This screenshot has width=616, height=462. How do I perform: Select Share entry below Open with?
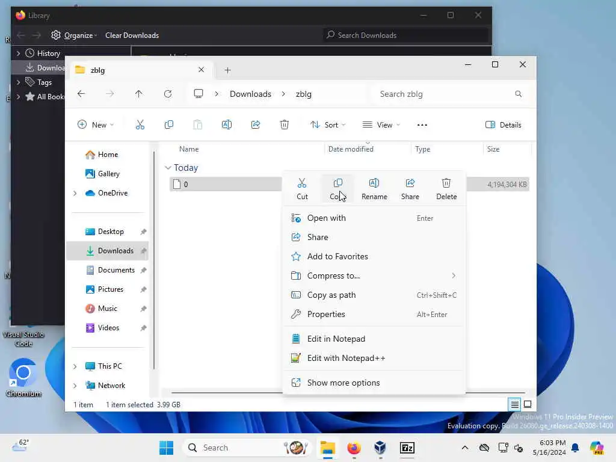click(374, 237)
